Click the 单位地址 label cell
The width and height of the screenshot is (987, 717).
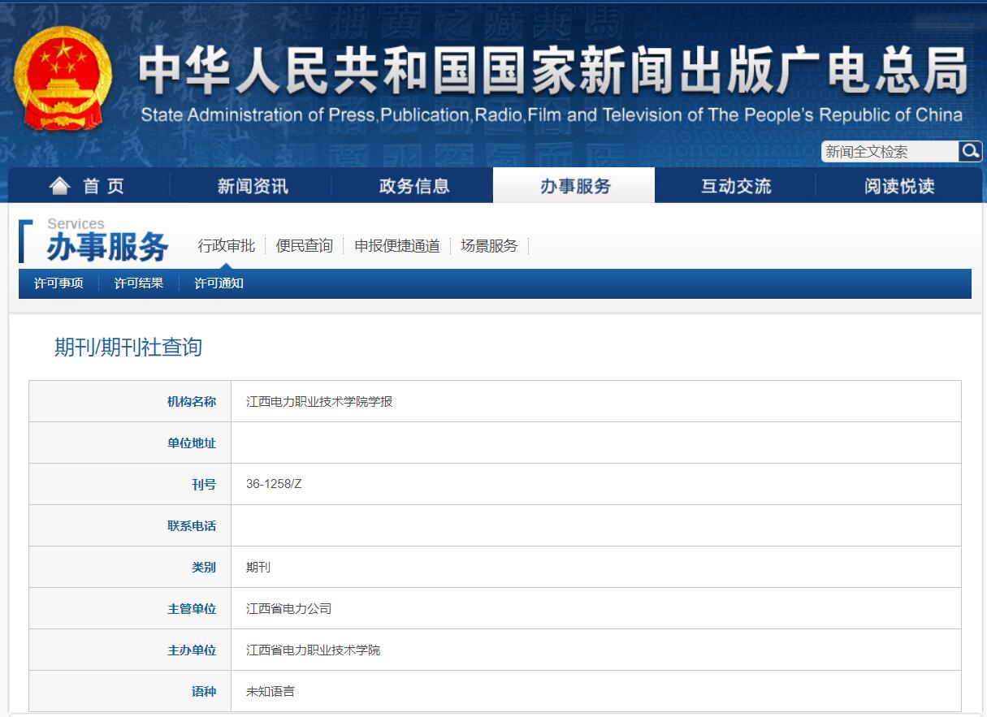point(130,443)
